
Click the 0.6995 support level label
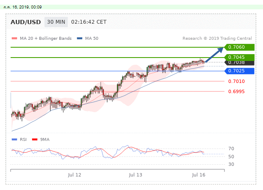point(236,91)
